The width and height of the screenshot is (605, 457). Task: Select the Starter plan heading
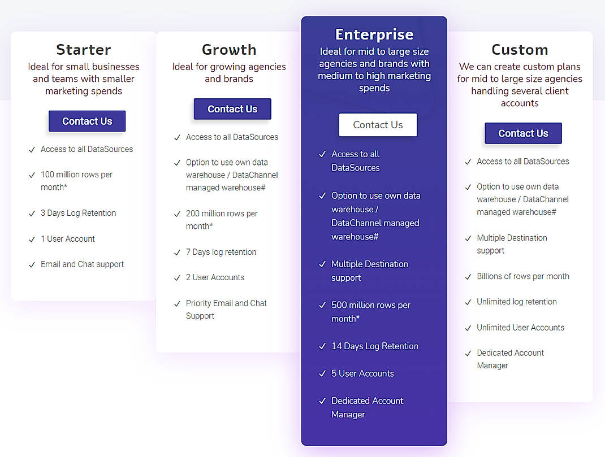click(x=83, y=50)
